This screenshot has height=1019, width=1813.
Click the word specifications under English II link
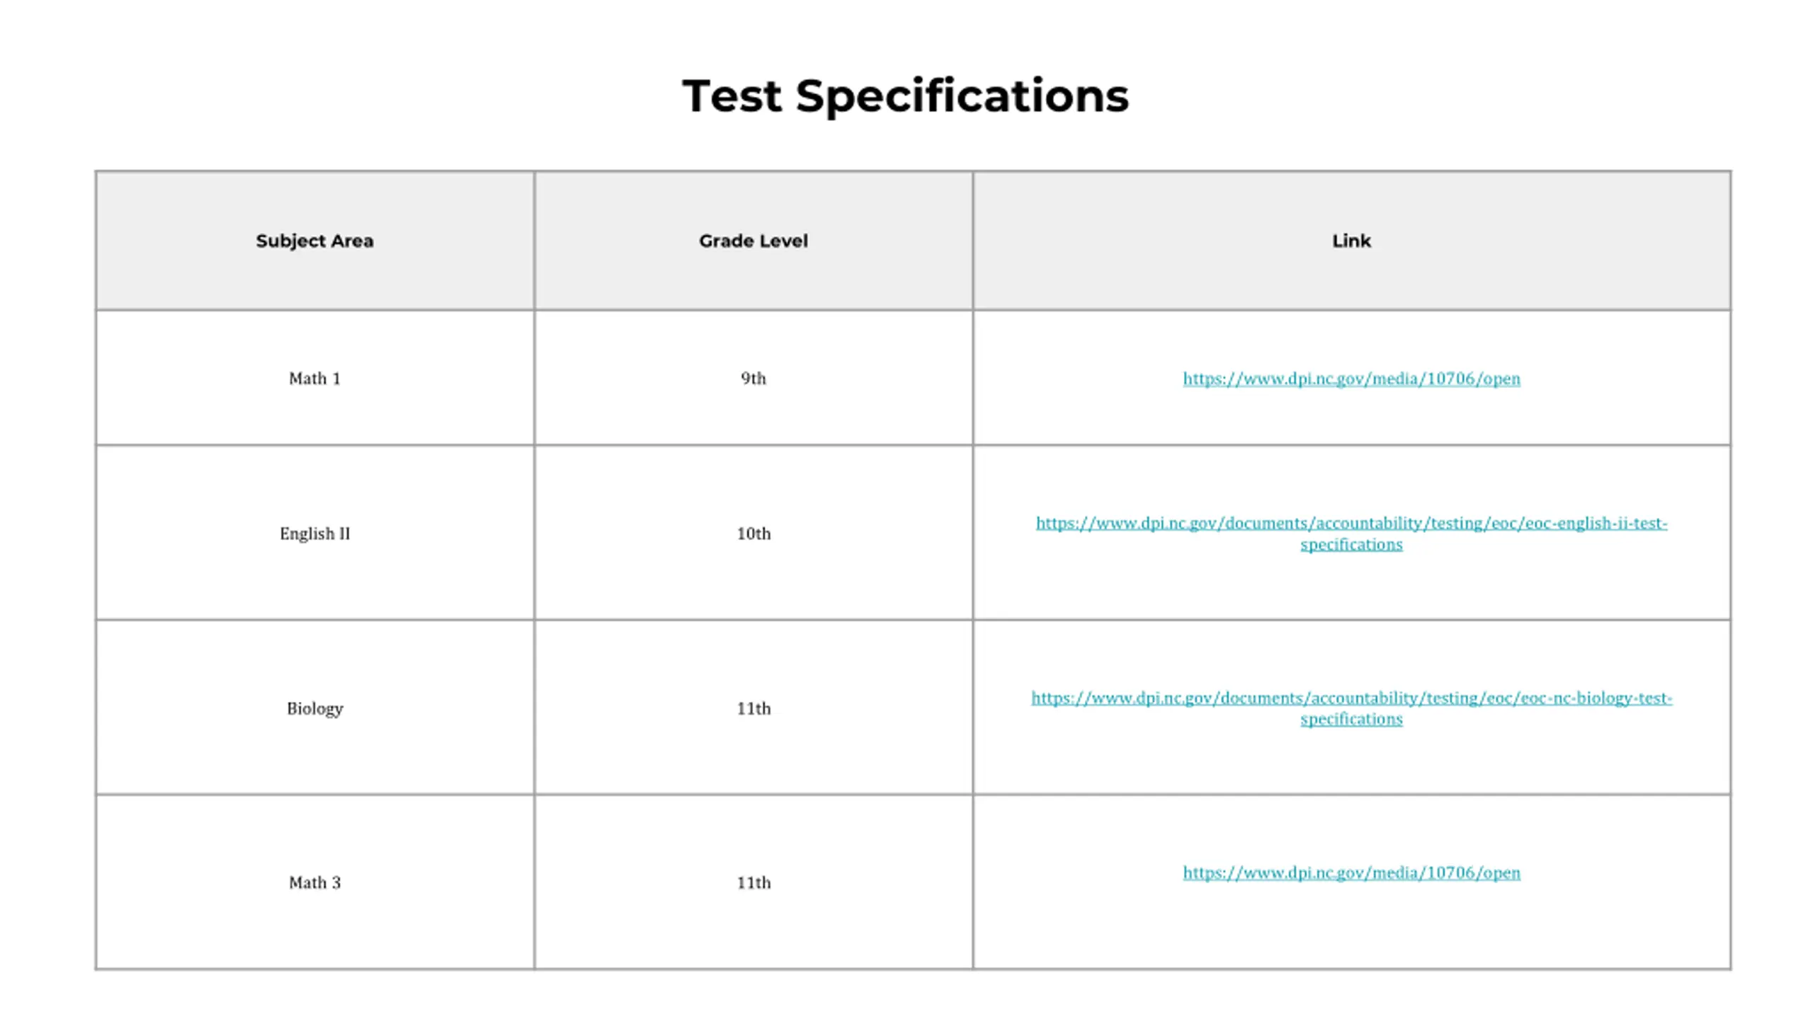pos(1351,544)
